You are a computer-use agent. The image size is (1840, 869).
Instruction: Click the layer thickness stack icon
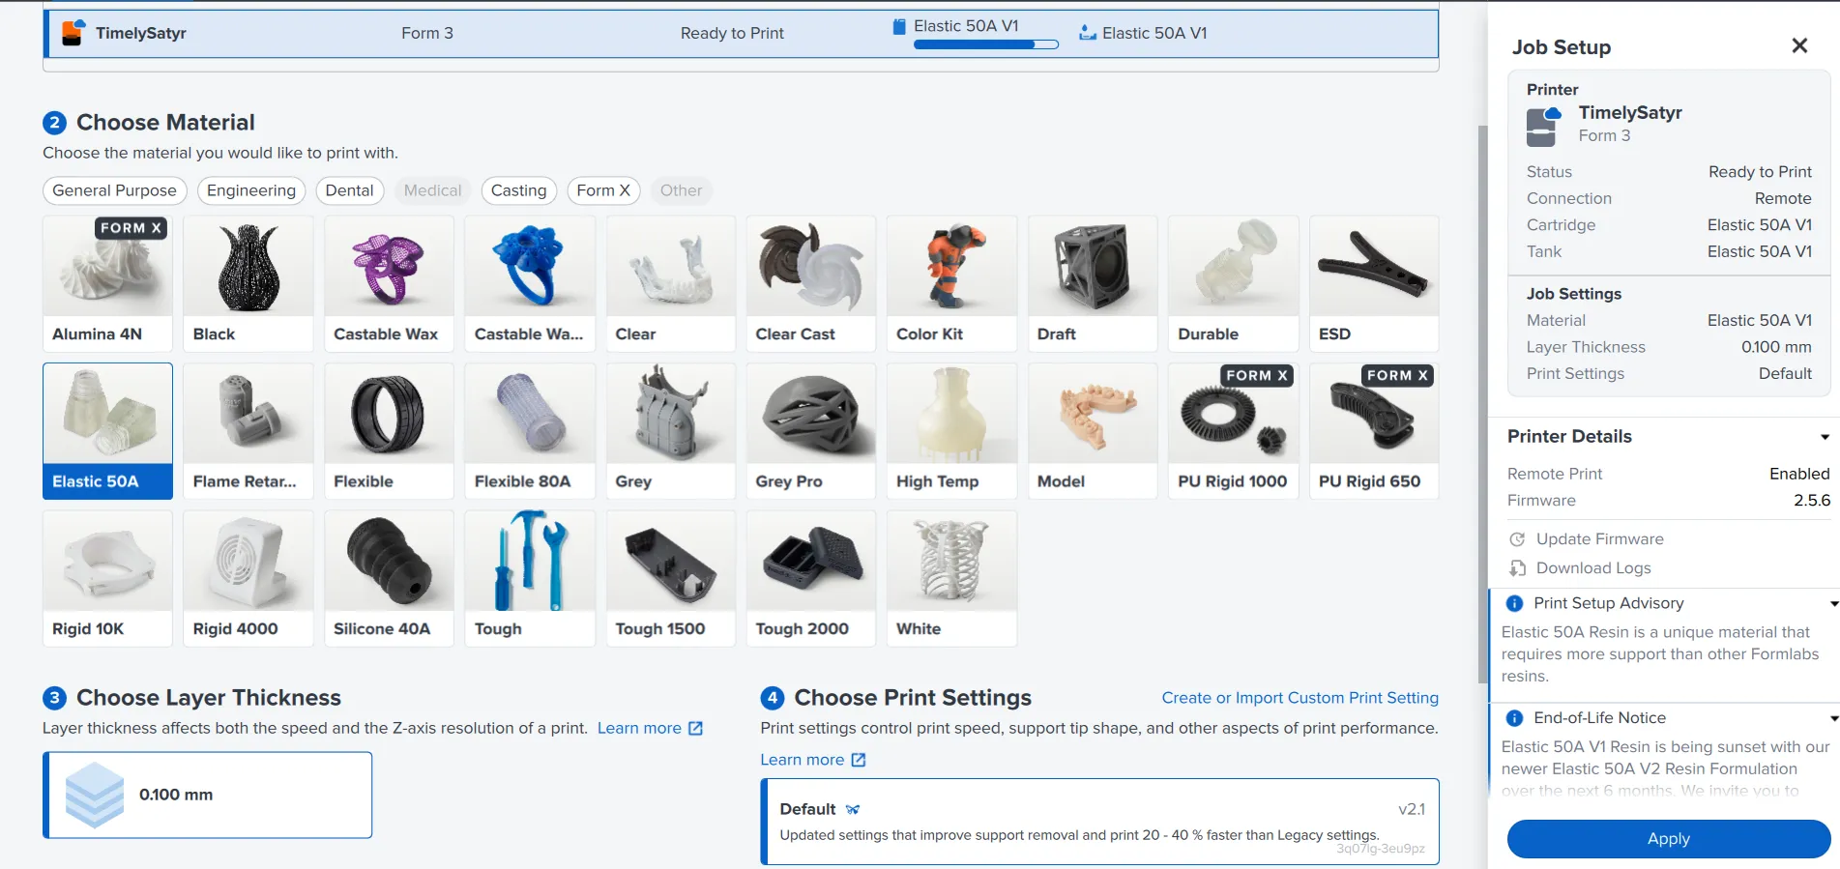pos(94,795)
